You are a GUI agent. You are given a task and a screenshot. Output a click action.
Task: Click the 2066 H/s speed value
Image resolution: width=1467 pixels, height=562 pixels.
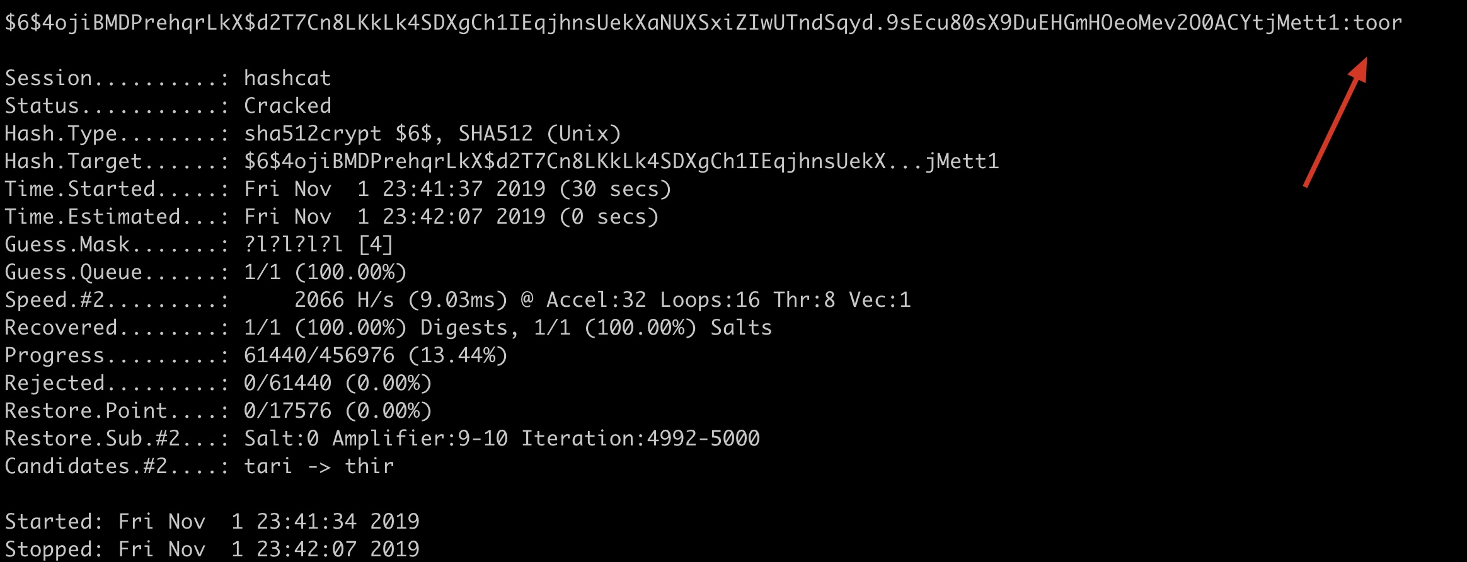click(344, 299)
